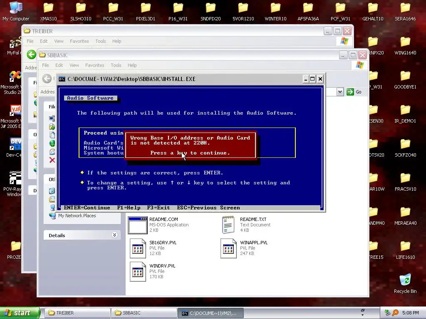Click the orange search tray icon
426x319 pixels.
pos(395,313)
